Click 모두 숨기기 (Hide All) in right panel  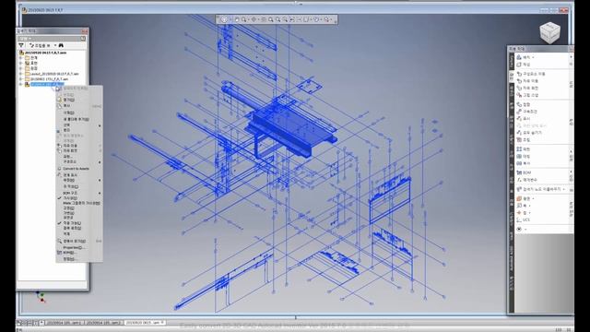(x=529, y=133)
